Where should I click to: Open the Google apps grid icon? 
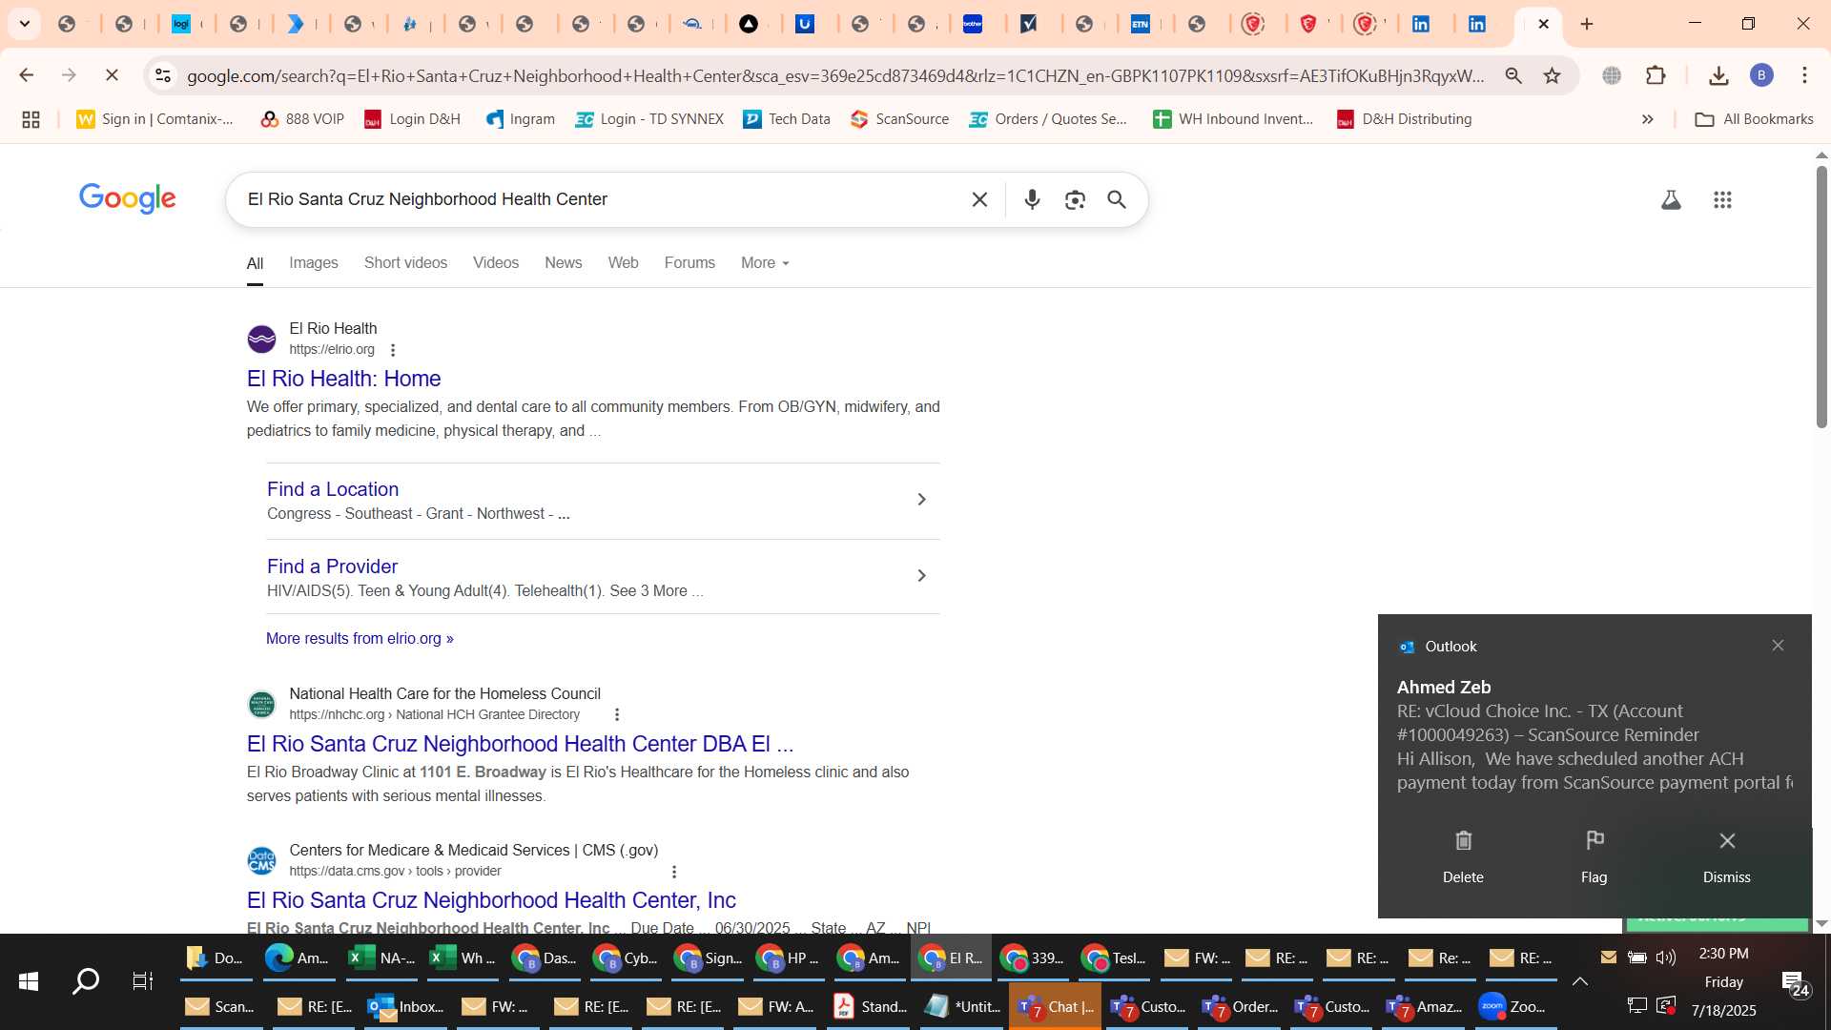pos(1722,199)
